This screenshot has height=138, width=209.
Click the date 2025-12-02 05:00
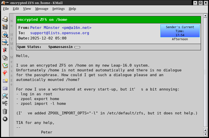point(48,38)
